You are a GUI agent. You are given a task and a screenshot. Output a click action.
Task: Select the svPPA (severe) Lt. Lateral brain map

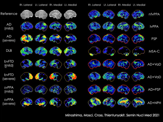pos(41,102)
